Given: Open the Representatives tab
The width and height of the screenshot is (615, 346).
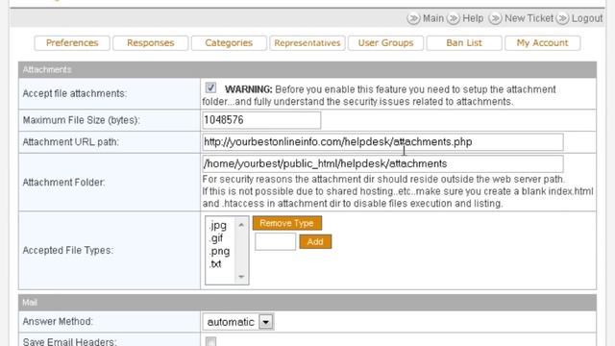Looking at the screenshot, I should pos(307,42).
